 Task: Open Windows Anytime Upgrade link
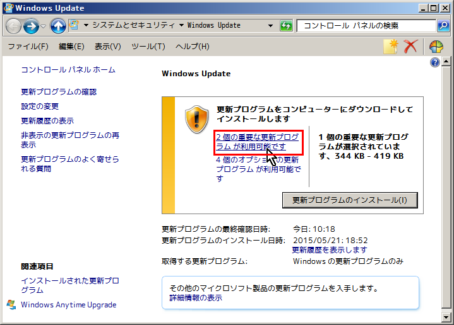tap(69, 305)
